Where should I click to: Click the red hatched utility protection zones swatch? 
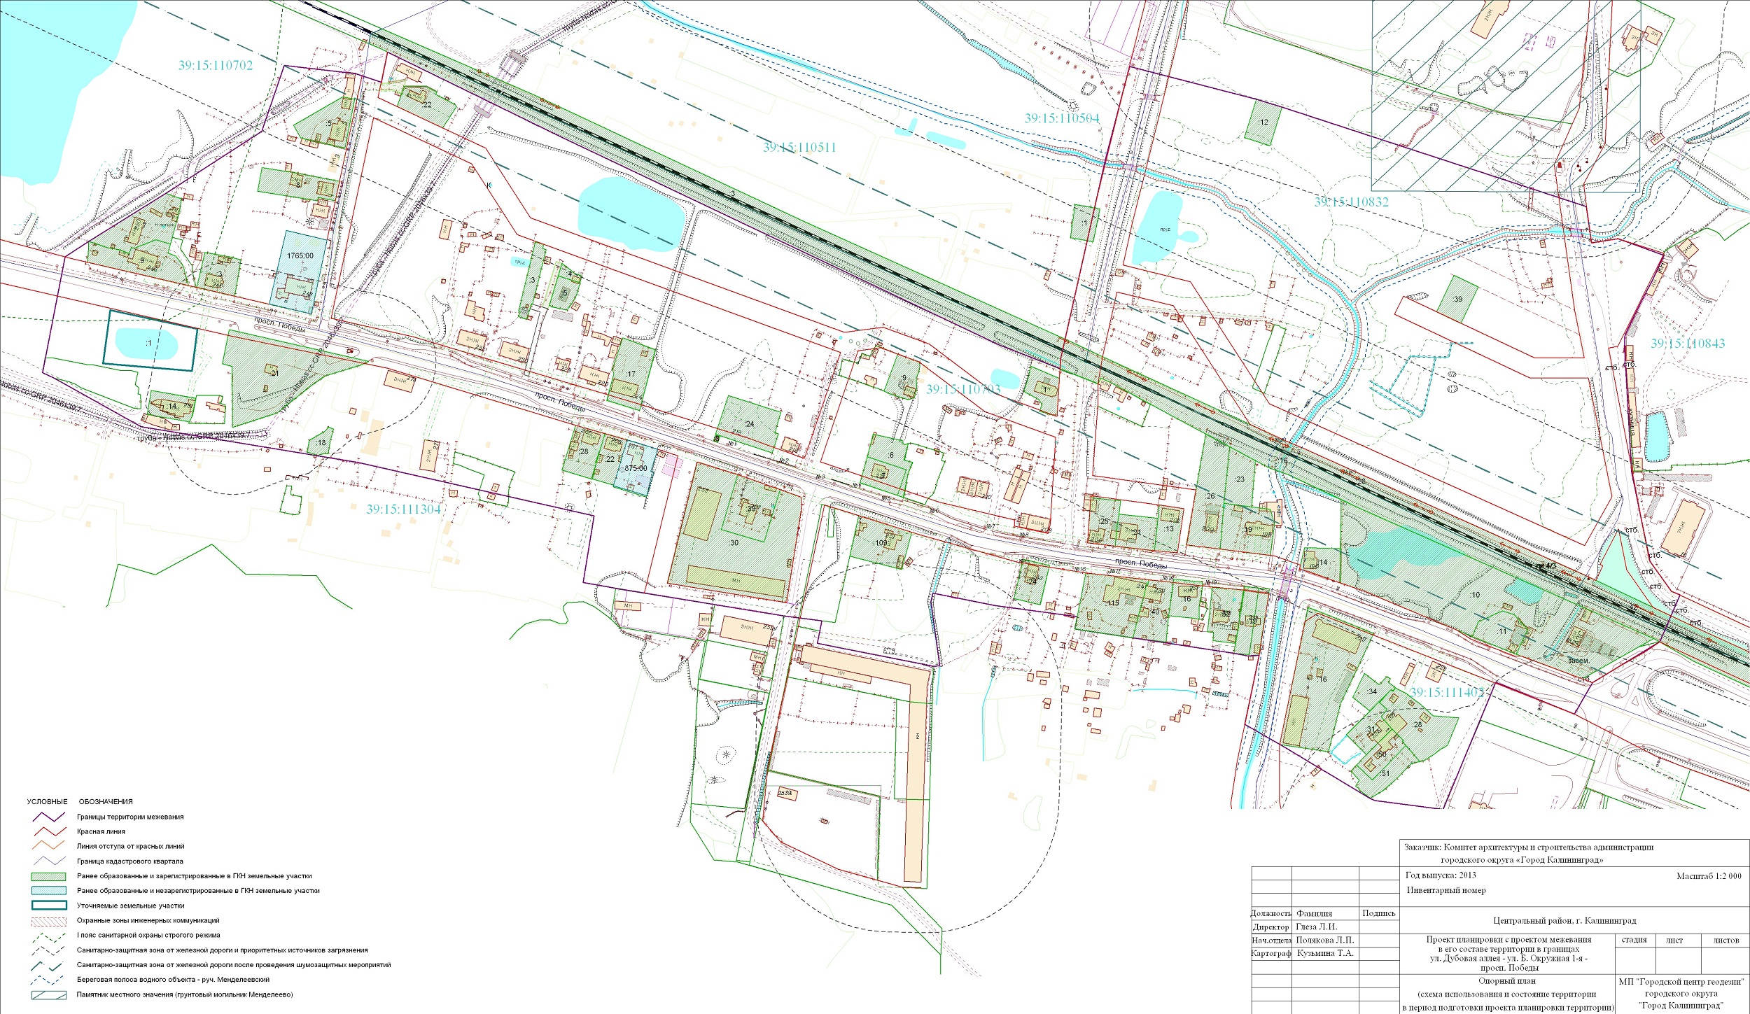(48, 921)
